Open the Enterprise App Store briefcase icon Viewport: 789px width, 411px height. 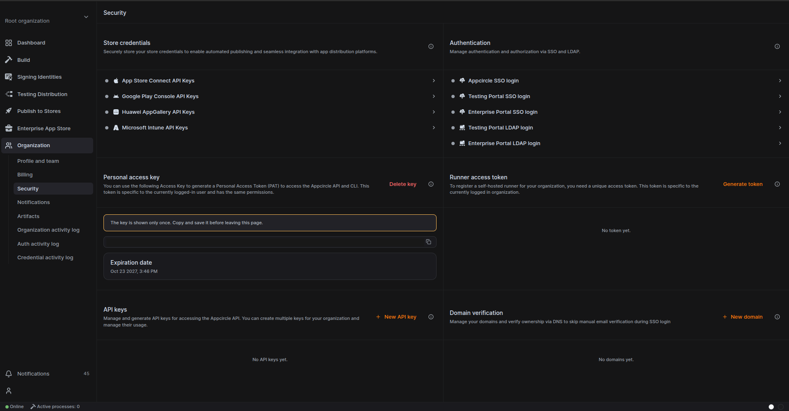[9, 129]
